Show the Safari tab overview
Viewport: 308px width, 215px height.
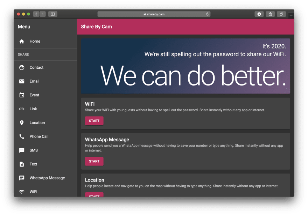281,14
